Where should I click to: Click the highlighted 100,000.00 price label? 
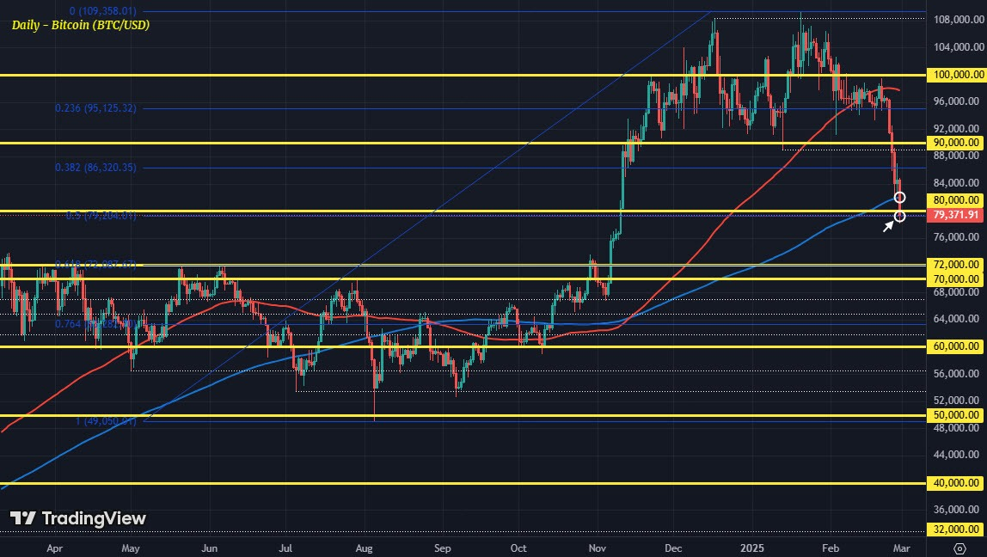pos(955,75)
